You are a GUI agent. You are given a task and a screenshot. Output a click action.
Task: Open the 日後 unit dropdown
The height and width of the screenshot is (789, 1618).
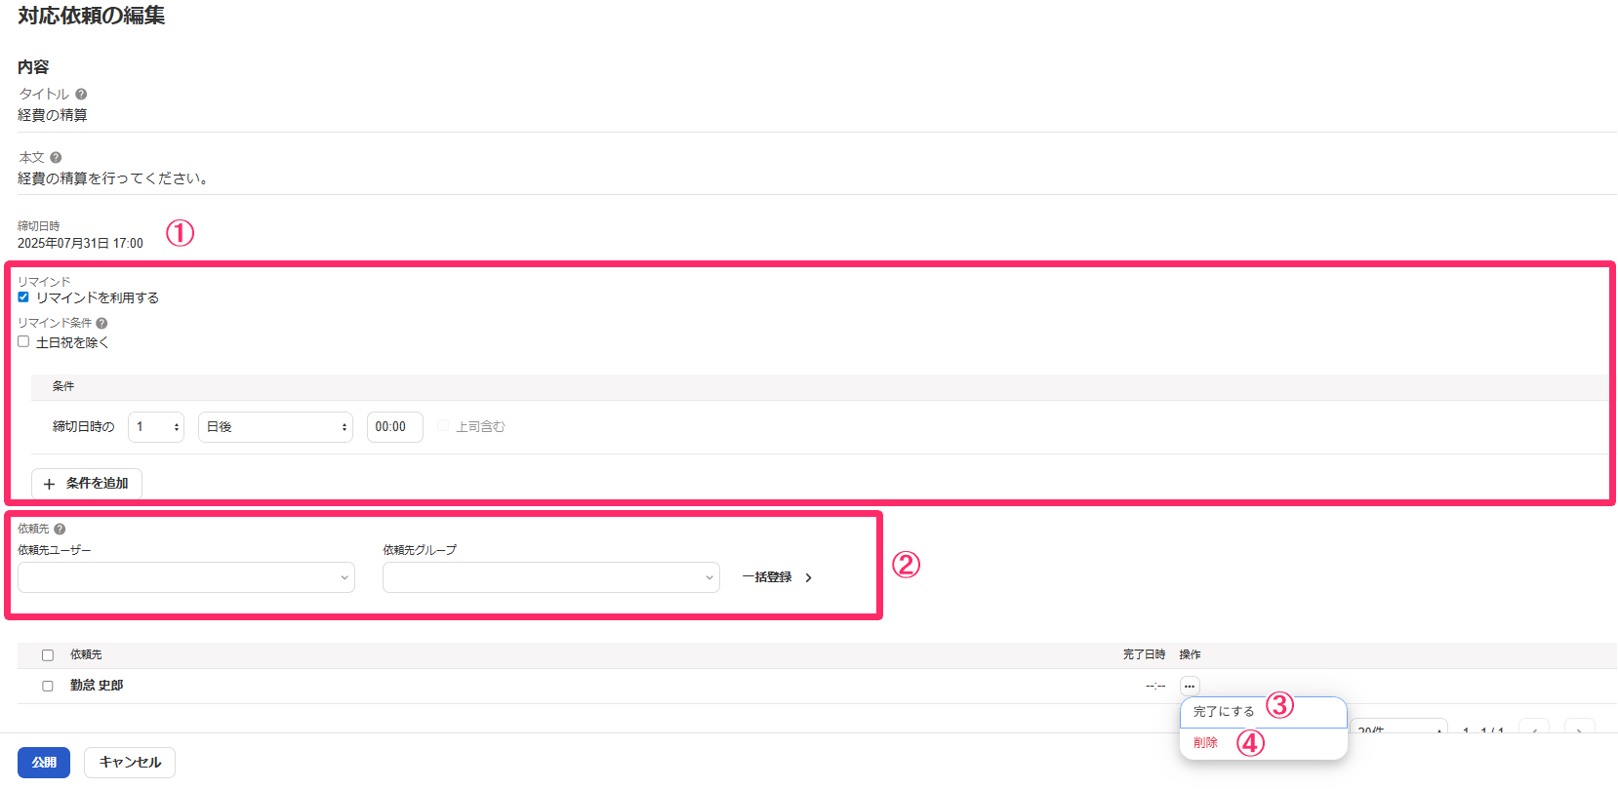click(x=275, y=427)
